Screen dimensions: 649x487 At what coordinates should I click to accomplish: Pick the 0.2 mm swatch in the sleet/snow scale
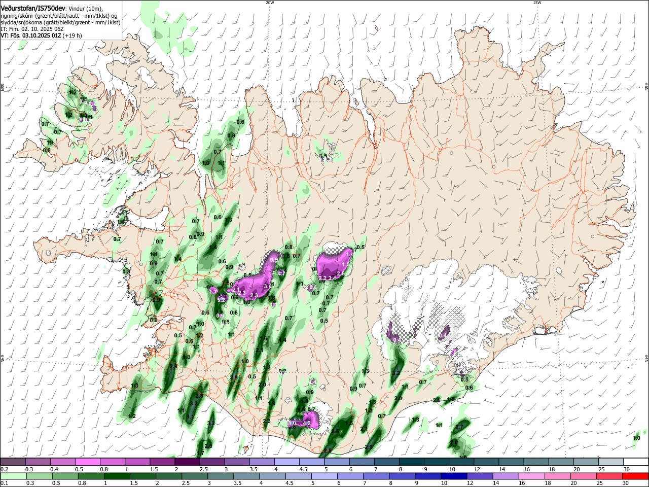pos(13,462)
